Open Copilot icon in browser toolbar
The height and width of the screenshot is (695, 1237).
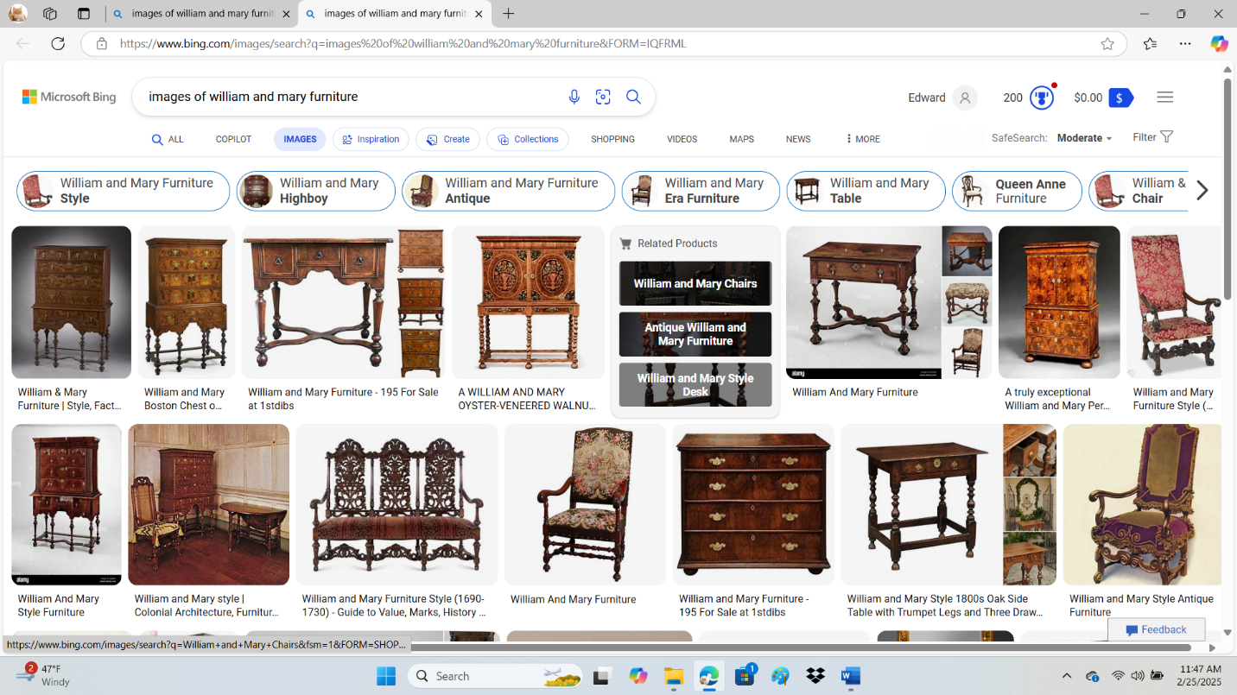(x=1219, y=44)
